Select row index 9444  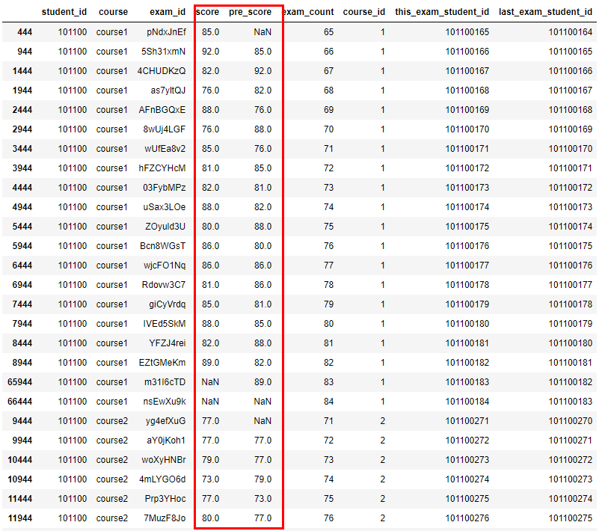[x=22, y=422]
